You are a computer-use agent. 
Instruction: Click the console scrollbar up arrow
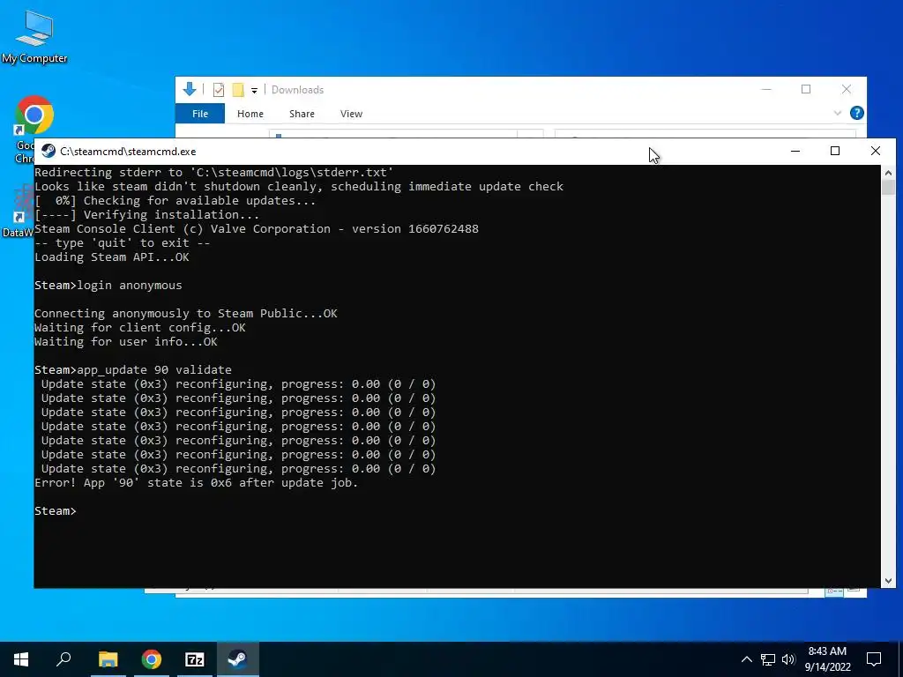point(888,172)
